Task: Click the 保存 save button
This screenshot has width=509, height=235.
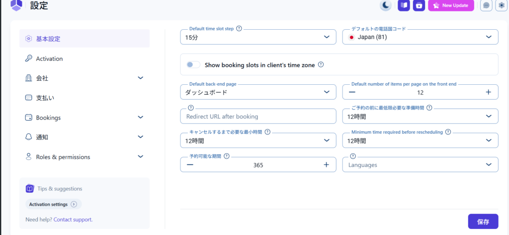Action: [x=483, y=222]
